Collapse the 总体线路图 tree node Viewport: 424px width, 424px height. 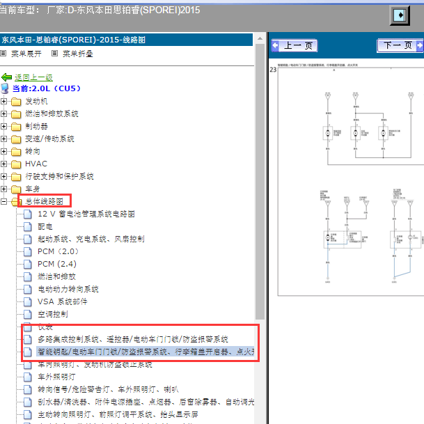tap(3, 201)
